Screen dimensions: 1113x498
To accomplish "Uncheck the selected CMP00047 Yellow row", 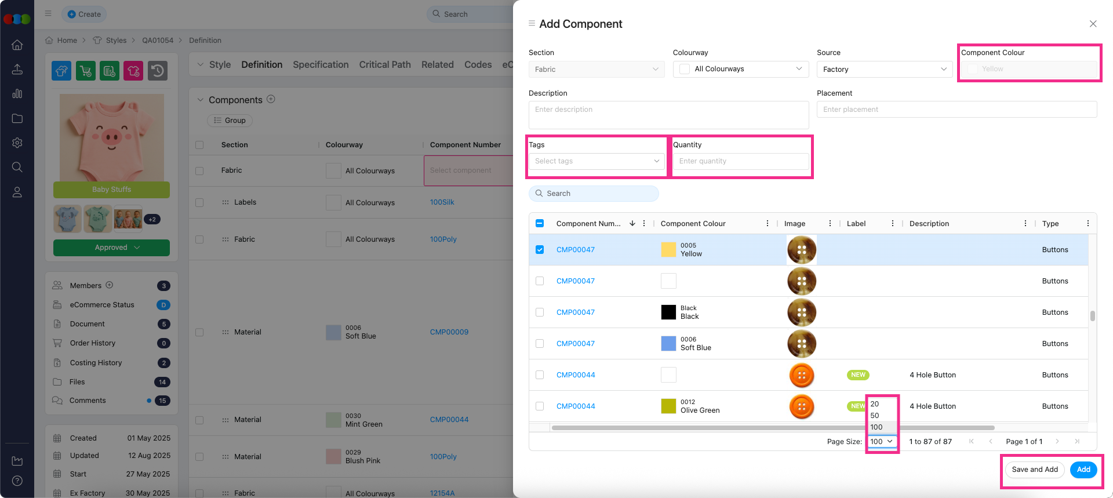I will (540, 250).
